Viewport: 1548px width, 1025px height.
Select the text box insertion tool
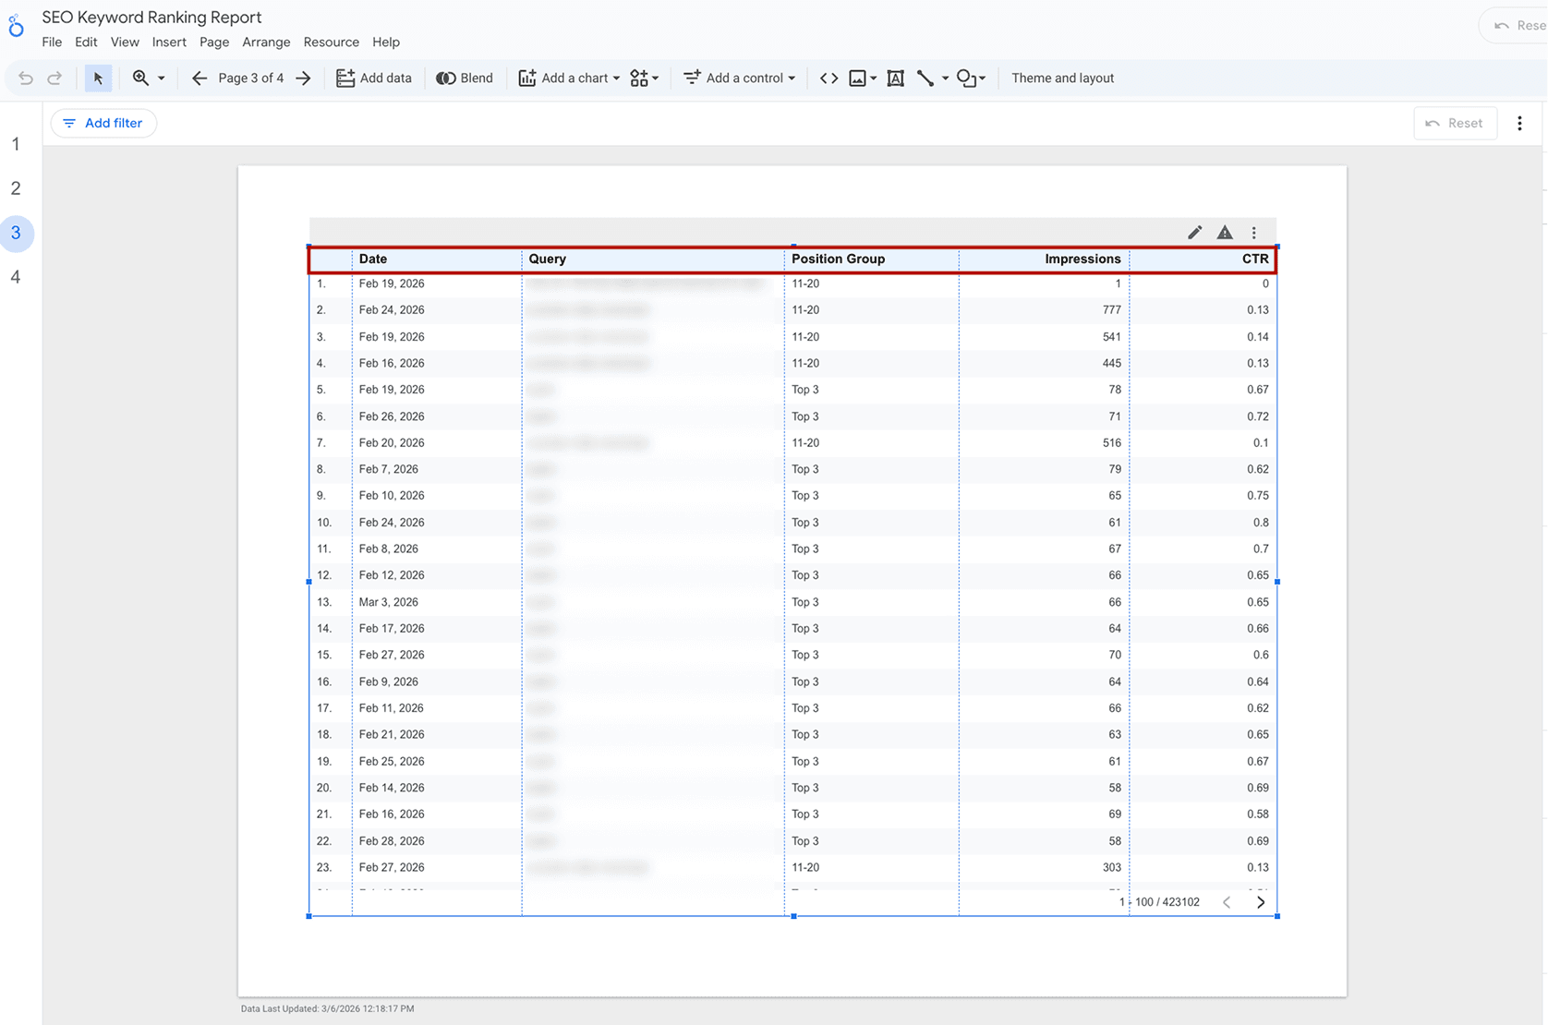(x=895, y=78)
